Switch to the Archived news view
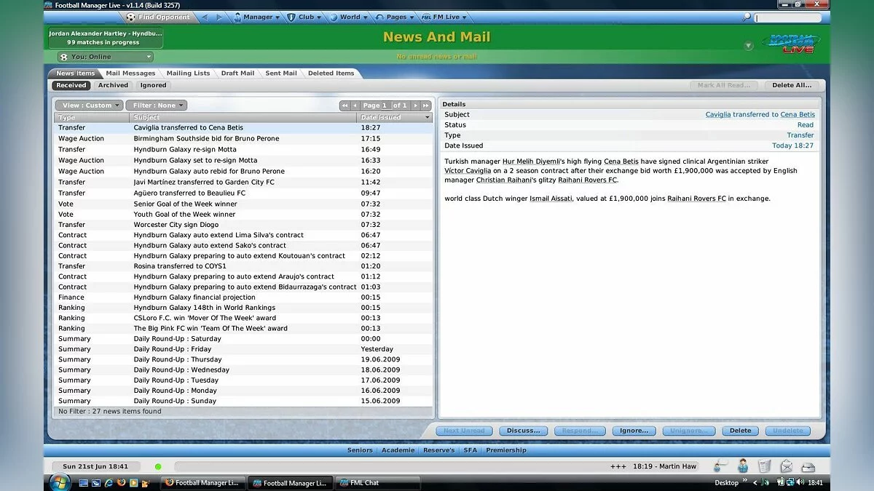 113,85
